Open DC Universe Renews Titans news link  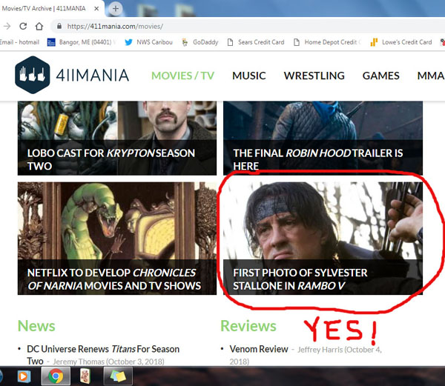[103, 355]
